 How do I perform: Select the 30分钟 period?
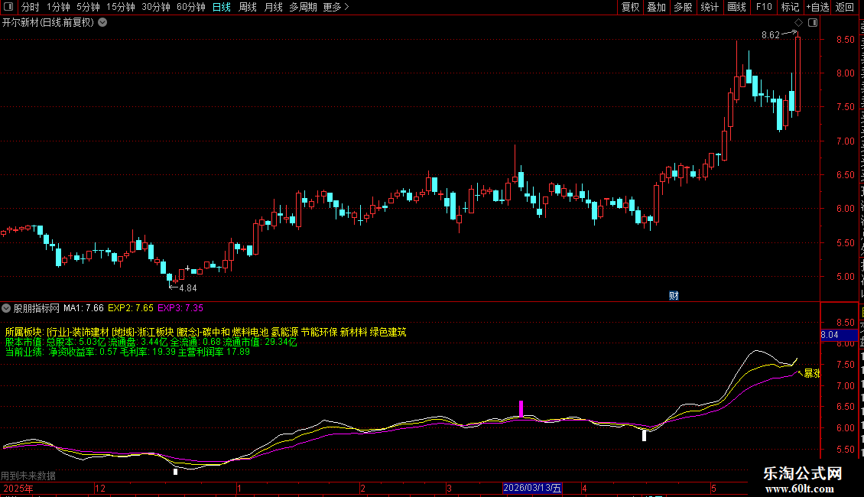click(156, 7)
